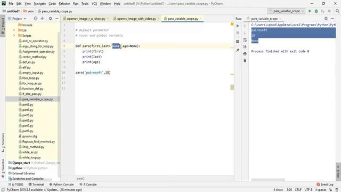Click the restore layout icon in Run panel
This screenshot has width=341, height=192.
[238, 42]
